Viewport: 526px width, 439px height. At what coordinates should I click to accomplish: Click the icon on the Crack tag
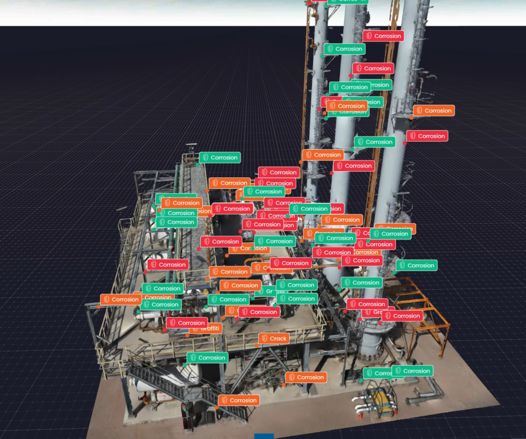point(265,338)
